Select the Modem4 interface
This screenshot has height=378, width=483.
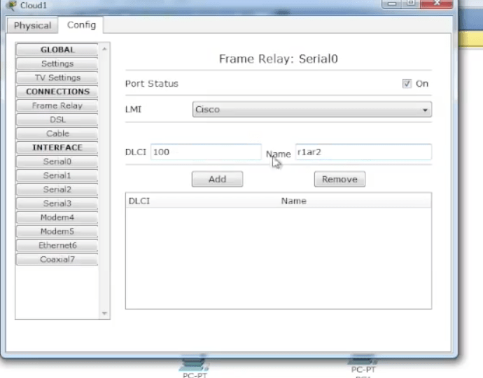click(57, 217)
